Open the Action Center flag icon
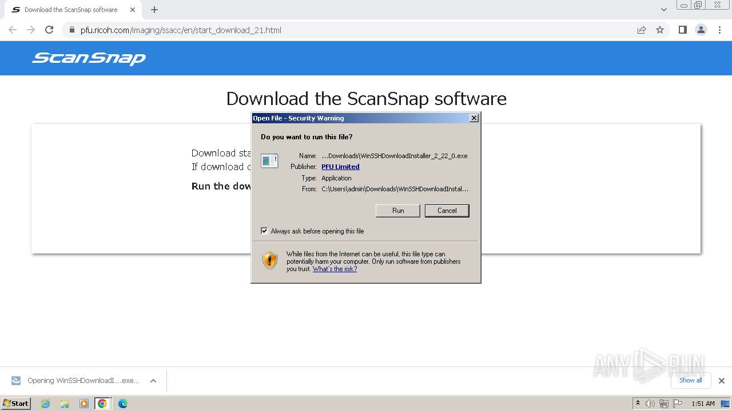 pos(678,404)
